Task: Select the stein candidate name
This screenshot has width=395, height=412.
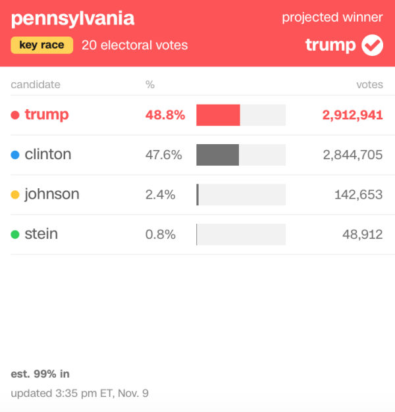Action: (x=41, y=234)
